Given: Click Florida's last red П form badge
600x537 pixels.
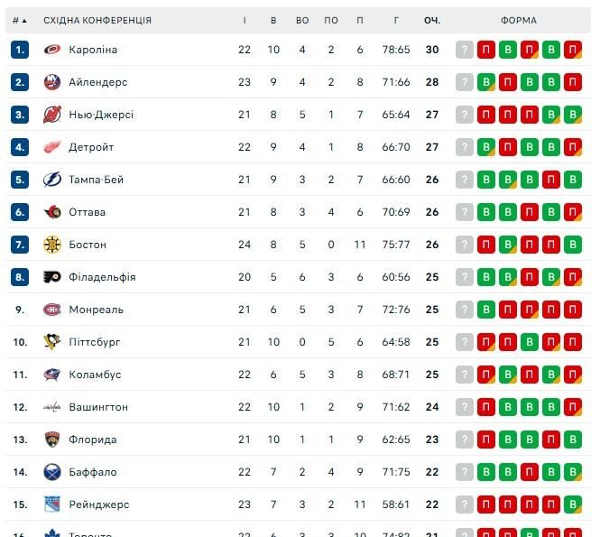Looking at the screenshot, I should pos(551,440).
